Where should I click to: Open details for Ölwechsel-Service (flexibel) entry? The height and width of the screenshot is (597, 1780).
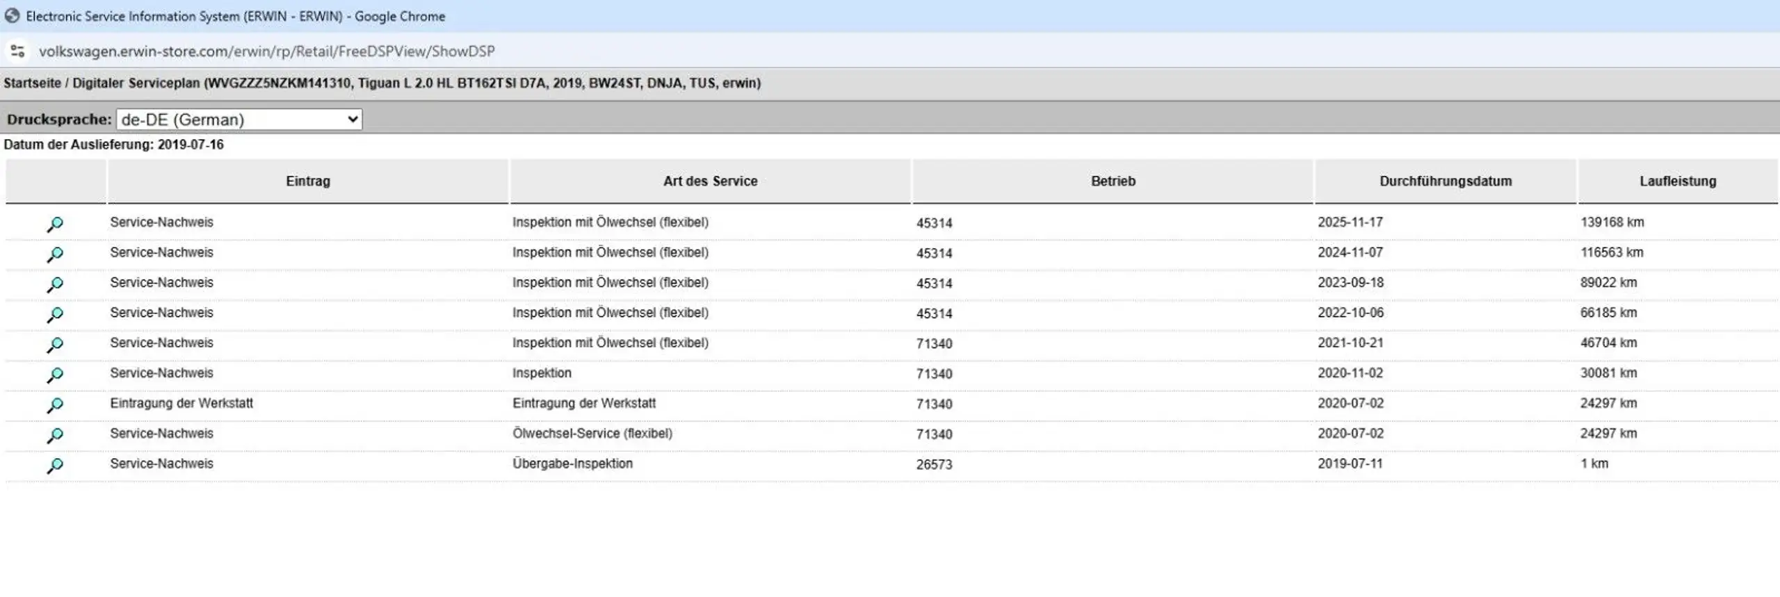pos(55,435)
